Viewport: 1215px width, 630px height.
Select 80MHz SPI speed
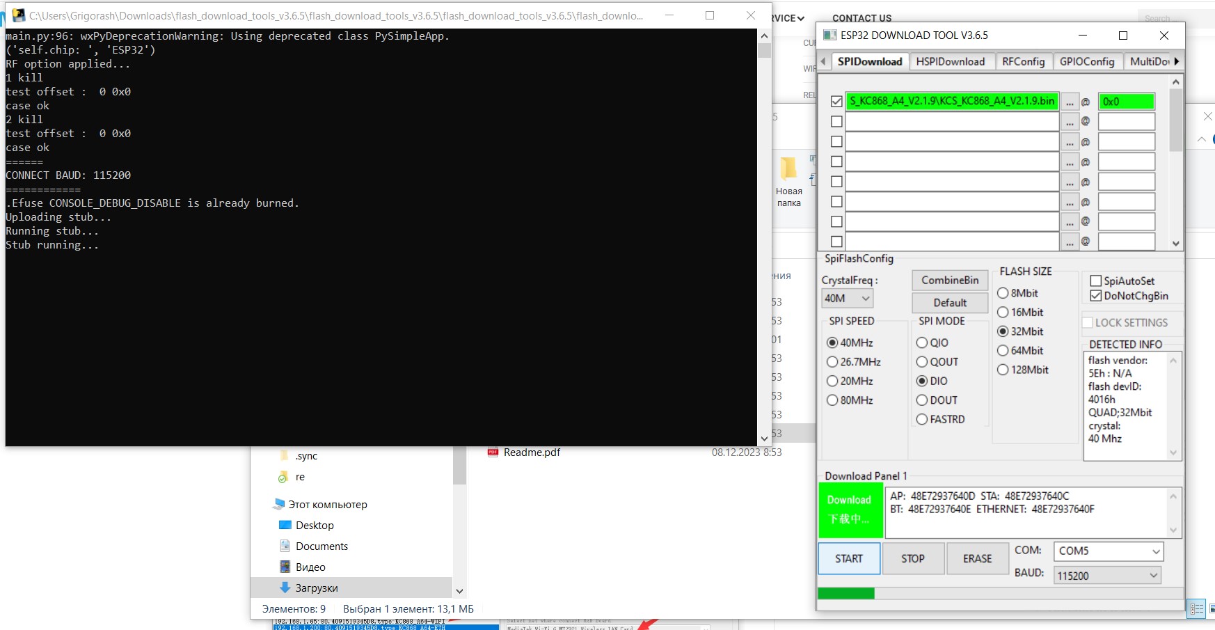click(x=832, y=400)
